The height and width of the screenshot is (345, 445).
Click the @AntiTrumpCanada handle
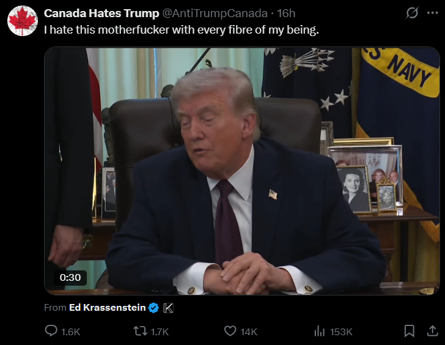[x=215, y=13]
